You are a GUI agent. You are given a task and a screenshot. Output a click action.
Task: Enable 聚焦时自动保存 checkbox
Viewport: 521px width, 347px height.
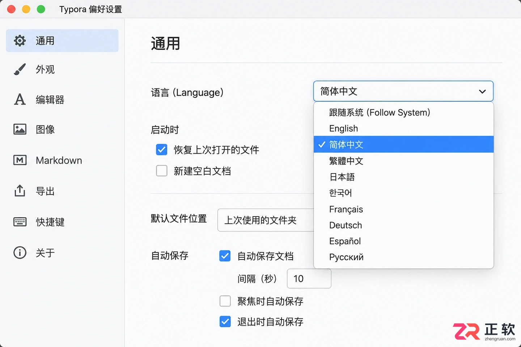225,301
